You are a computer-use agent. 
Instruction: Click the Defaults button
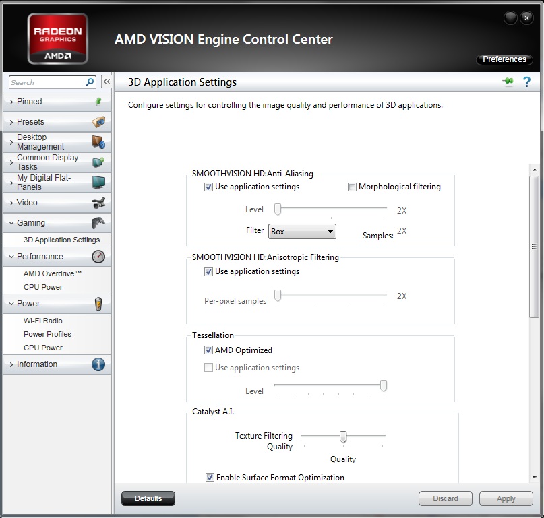coord(148,498)
